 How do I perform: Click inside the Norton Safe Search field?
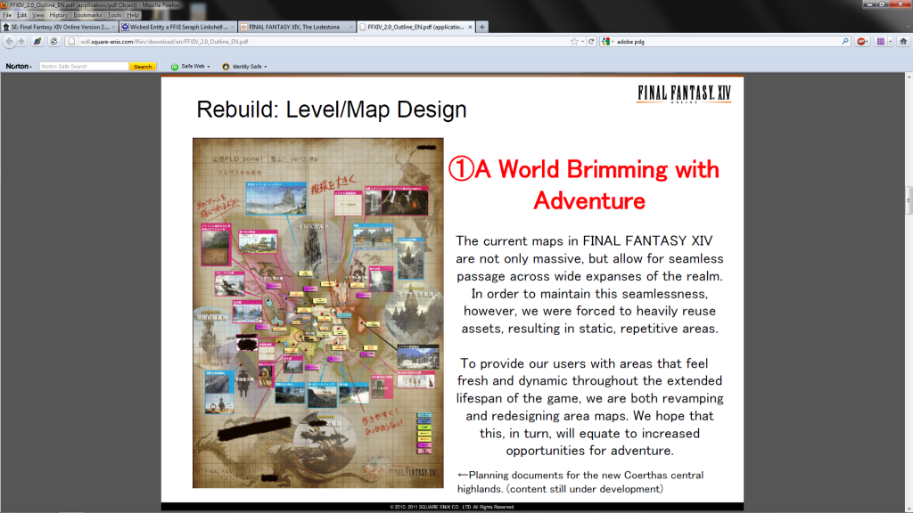coord(82,67)
